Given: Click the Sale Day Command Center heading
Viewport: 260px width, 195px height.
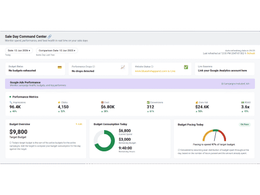Looking at the screenshot, I should tap(26, 37).
